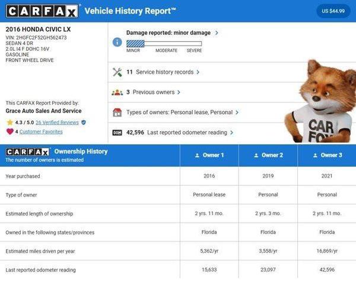Click the odometer reading icon

coord(117,133)
